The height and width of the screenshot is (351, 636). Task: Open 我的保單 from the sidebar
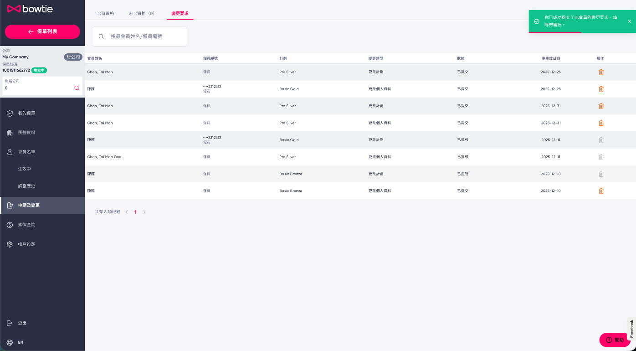pyautogui.click(x=26, y=113)
